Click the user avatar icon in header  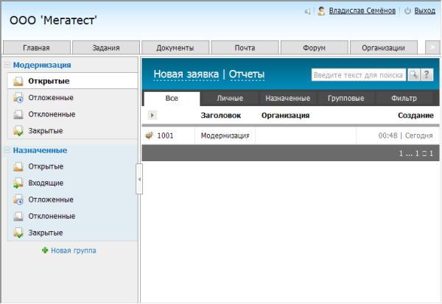[x=321, y=11]
